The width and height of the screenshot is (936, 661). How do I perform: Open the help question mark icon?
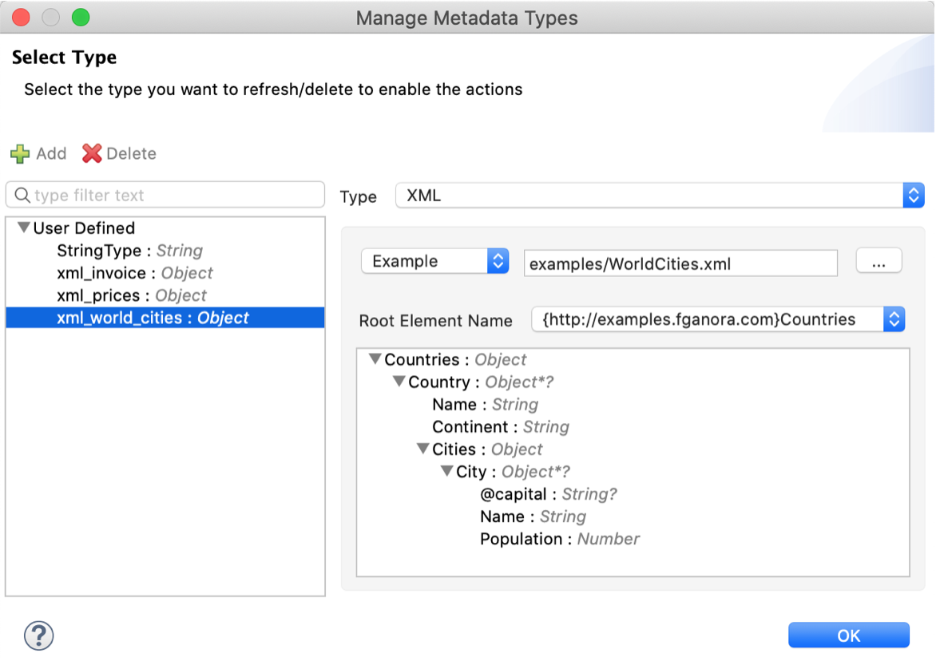pyautogui.click(x=38, y=635)
